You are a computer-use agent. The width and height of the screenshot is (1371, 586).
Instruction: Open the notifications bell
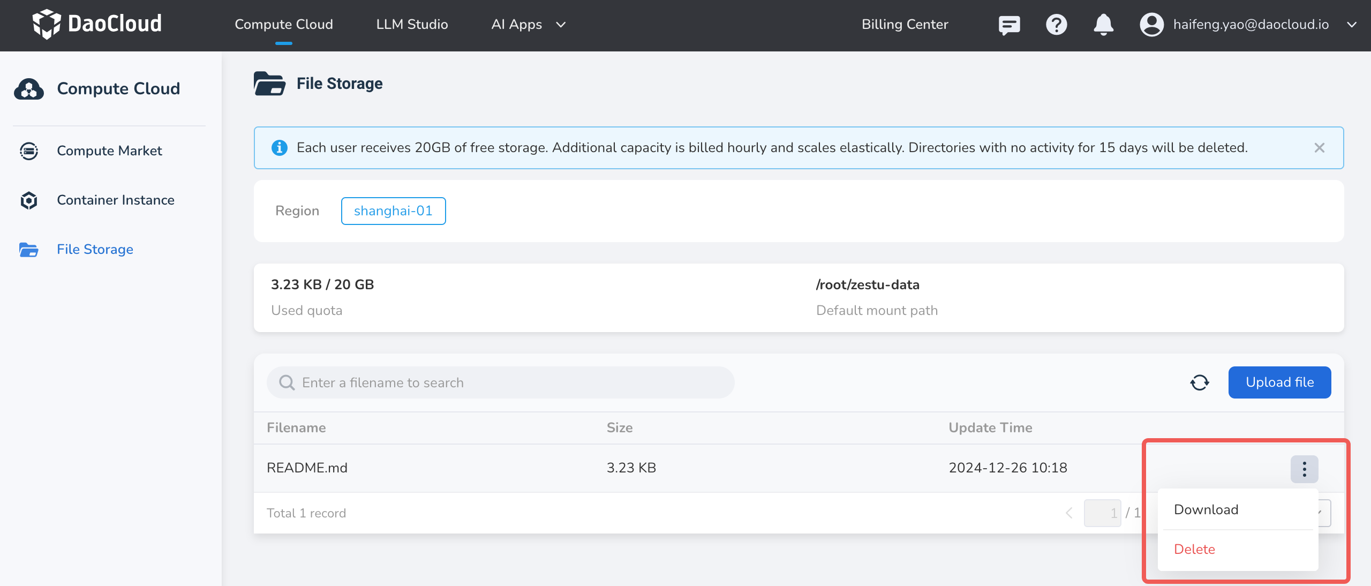(1103, 25)
